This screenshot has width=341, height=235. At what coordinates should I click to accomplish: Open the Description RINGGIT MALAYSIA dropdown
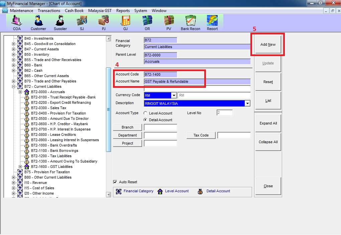247,103
